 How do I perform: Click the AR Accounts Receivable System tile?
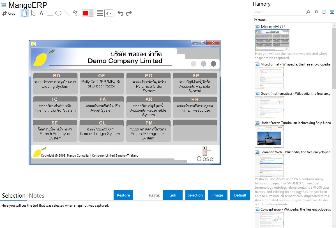tap(148, 107)
